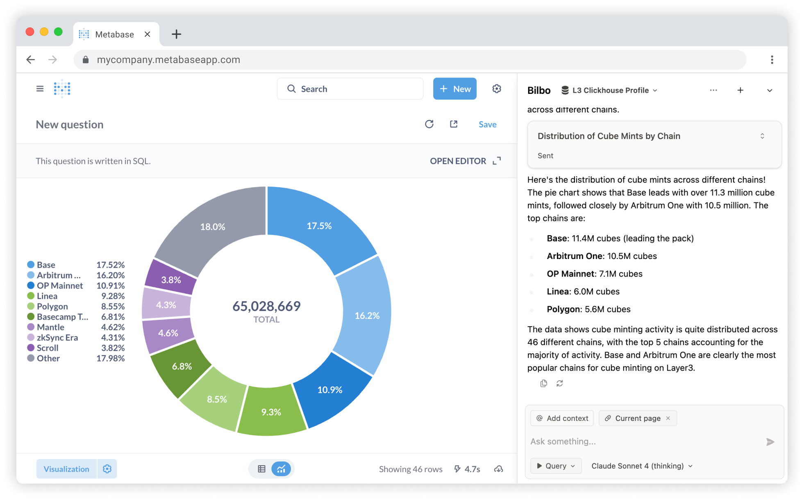Click the Metabase logo home icon

point(62,89)
